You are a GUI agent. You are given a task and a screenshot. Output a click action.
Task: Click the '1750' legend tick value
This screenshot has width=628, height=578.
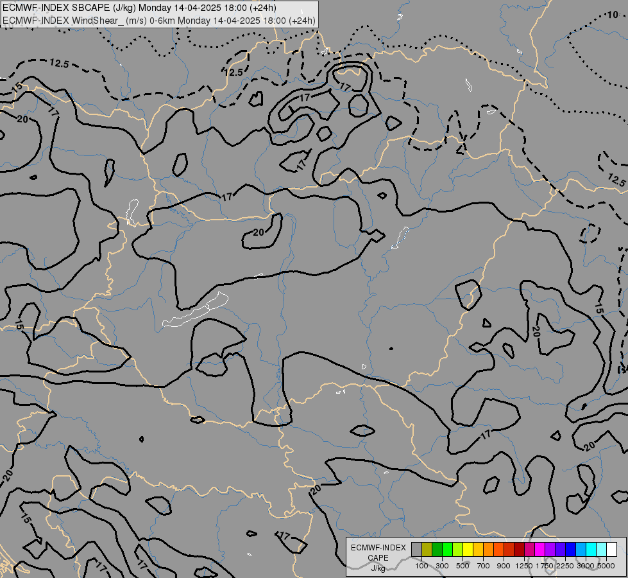(545, 566)
